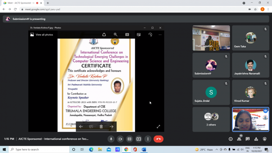Click the 2 others participant tile
The image size is (272, 153).
[211, 119]
